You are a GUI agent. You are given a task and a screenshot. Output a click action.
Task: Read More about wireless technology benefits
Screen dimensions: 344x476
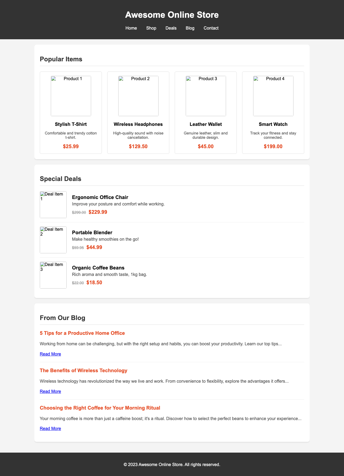tap(50, 391)
